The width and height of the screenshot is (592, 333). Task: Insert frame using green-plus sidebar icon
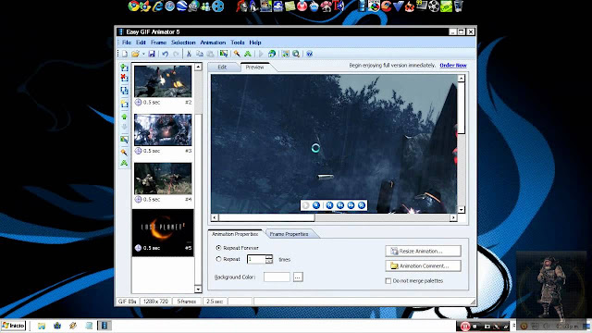coord(124,68)
